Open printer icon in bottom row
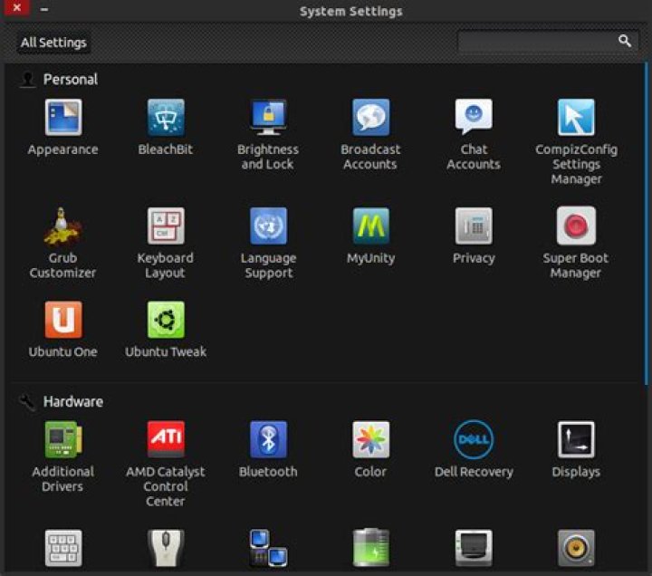652x576 pixels. coord(474,548)
